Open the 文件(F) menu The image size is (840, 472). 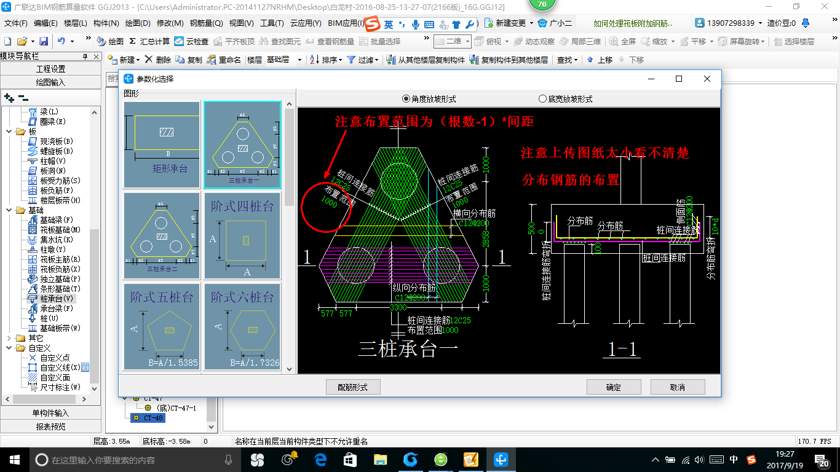(x=15, y=23)
